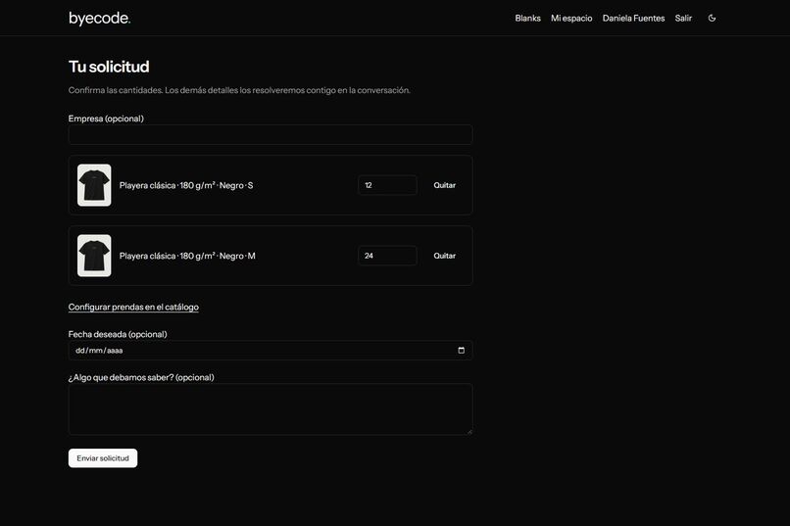790x526 pixels.
Task: Click the Negro S shirt thumbnail
Action: coord(94,185)
